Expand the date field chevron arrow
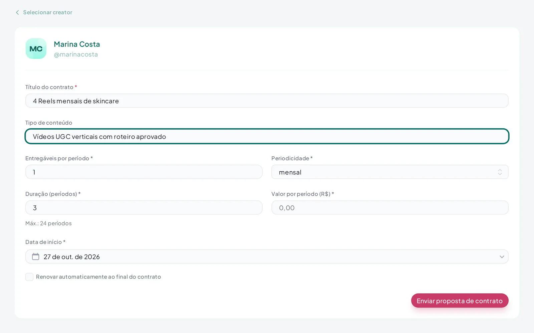The image size is (534, 333). (502, 257)
